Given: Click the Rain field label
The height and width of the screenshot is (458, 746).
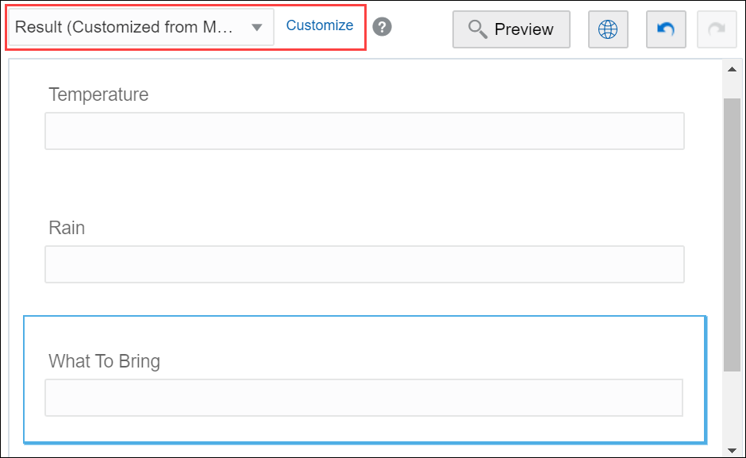Looking at the screenshot, I should (x=67, y=228).
